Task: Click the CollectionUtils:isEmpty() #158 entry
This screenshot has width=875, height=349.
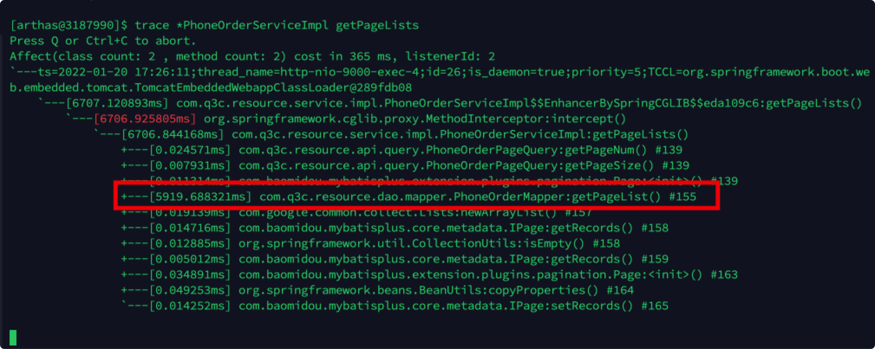Action: click(x=429, y=243)
